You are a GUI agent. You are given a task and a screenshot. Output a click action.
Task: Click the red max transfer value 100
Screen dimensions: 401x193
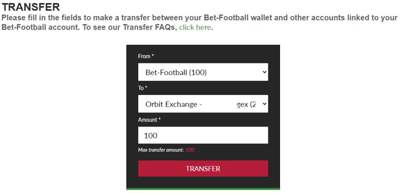click(x=190, y=150)
